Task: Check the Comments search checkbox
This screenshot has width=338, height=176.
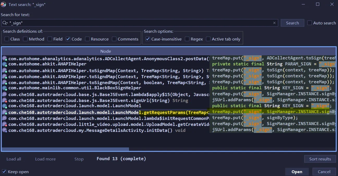Action: (x=114, y=39)
